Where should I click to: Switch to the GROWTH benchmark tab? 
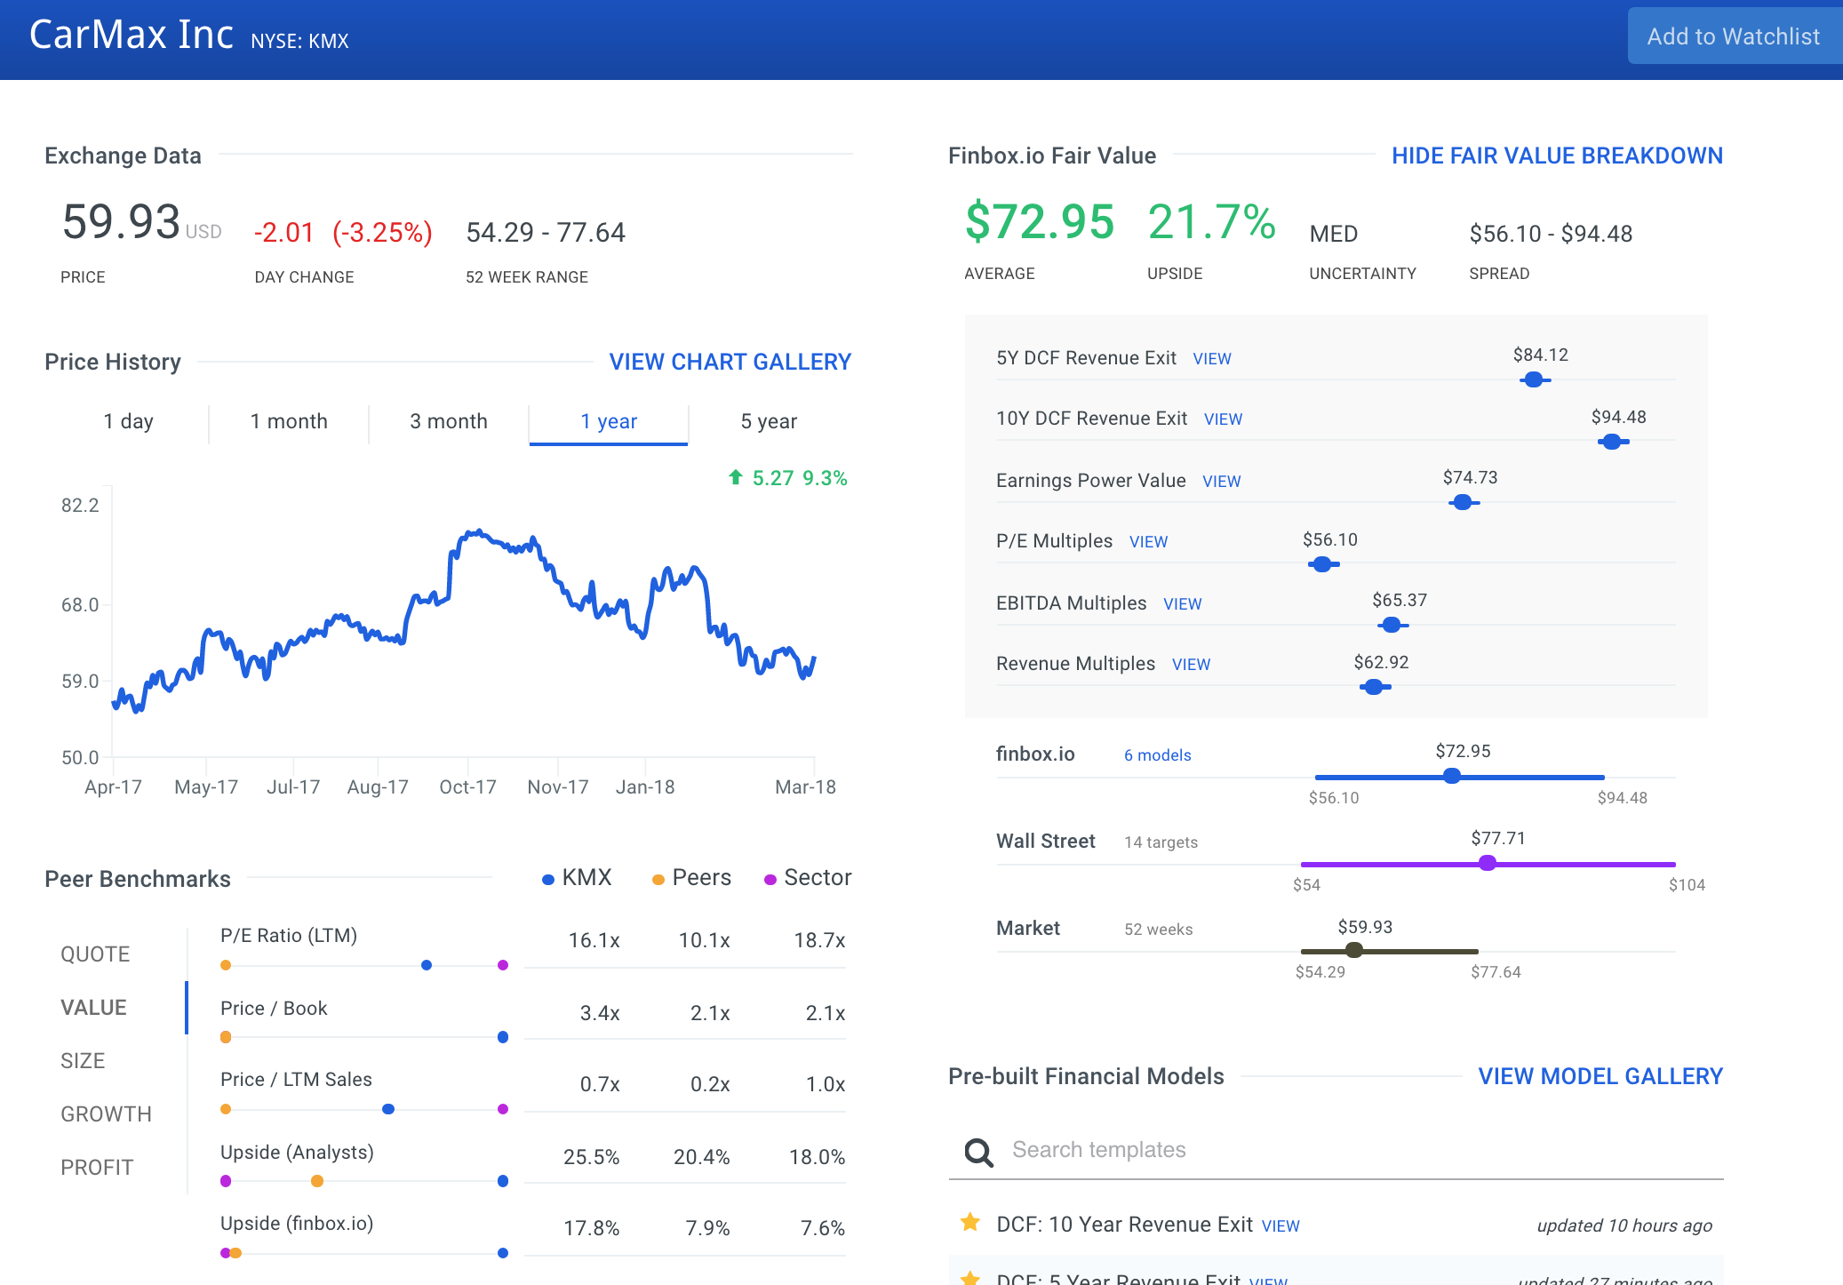coord(106,1114)
